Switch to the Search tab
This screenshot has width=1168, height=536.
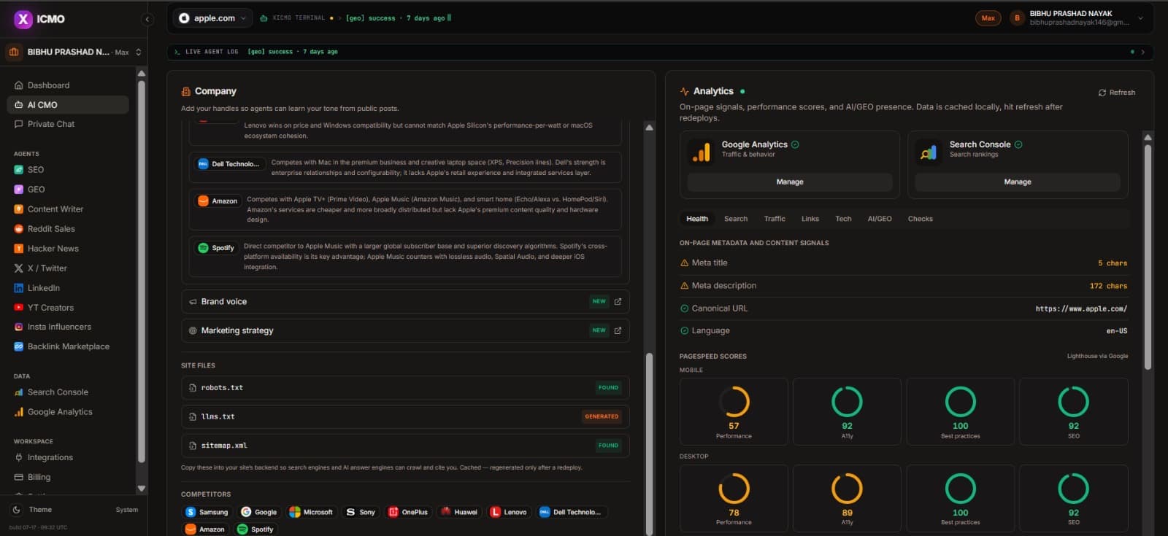736,219
